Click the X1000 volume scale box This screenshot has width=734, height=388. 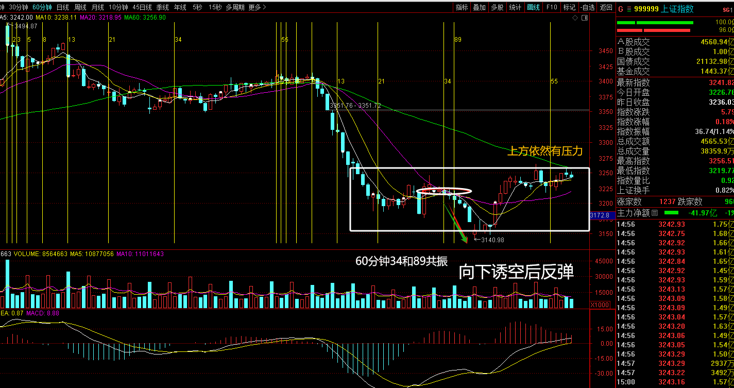pyautogui.click(x=600, y=305)
